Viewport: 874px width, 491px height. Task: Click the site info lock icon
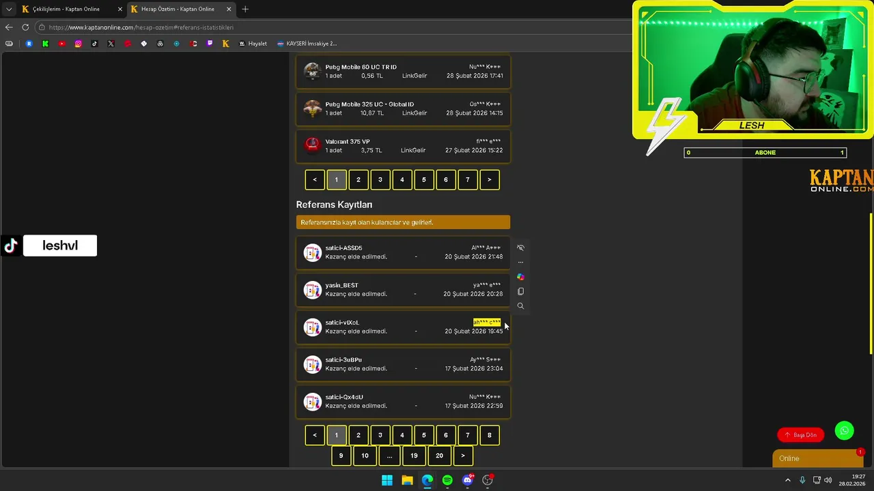(42, 27)
